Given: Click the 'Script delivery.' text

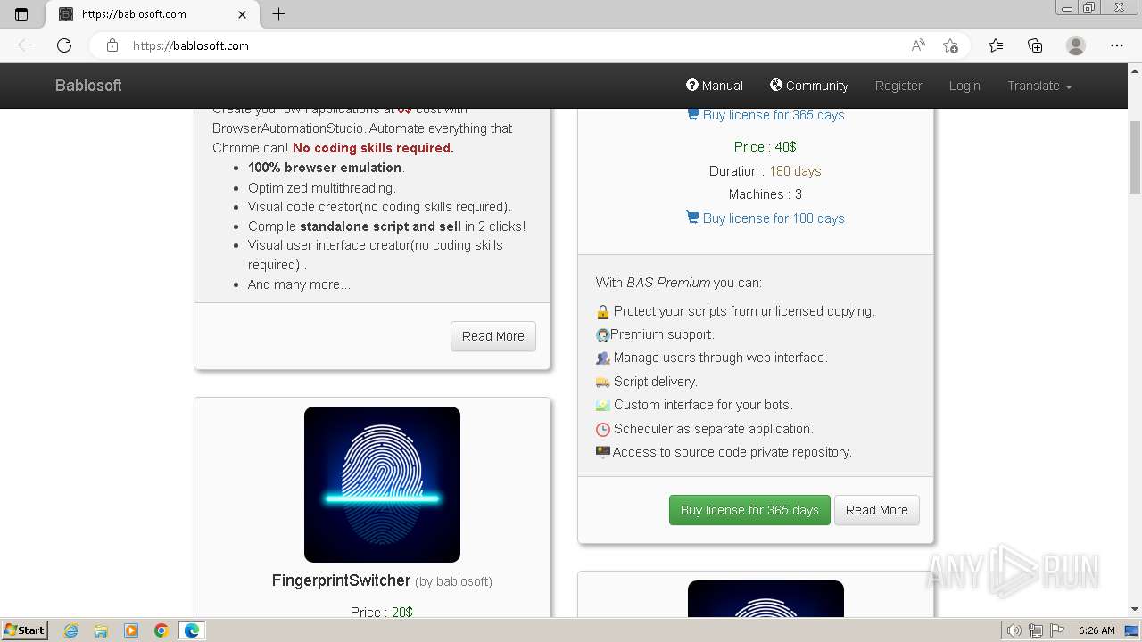Looking at the screenshot, I should tap(655, 382).
